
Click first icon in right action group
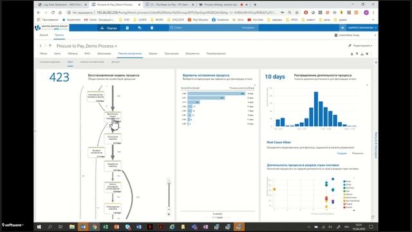[352, 54]
